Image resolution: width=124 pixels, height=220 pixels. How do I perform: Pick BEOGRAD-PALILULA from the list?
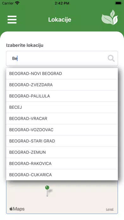click(x=62, y=96)
